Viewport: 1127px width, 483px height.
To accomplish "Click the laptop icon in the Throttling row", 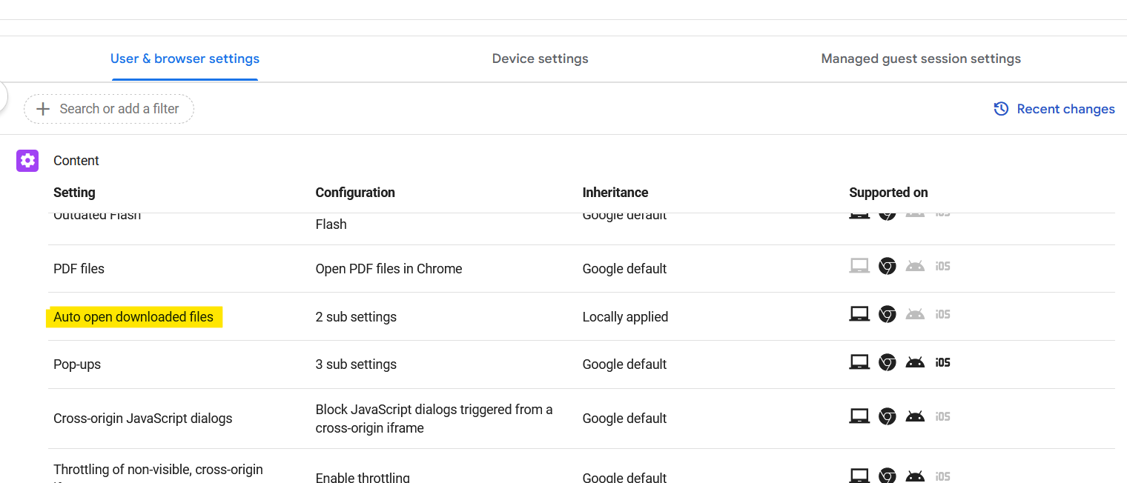I will click(859, 474).
